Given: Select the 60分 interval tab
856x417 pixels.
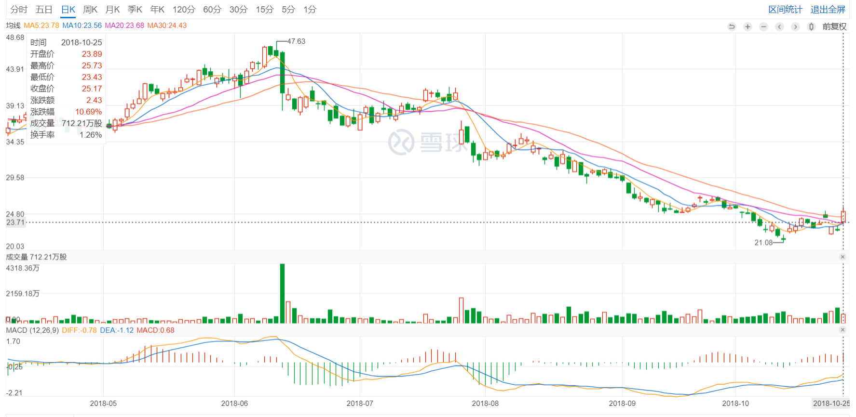Looking at the screenshot, I should [x=212, y=10].
